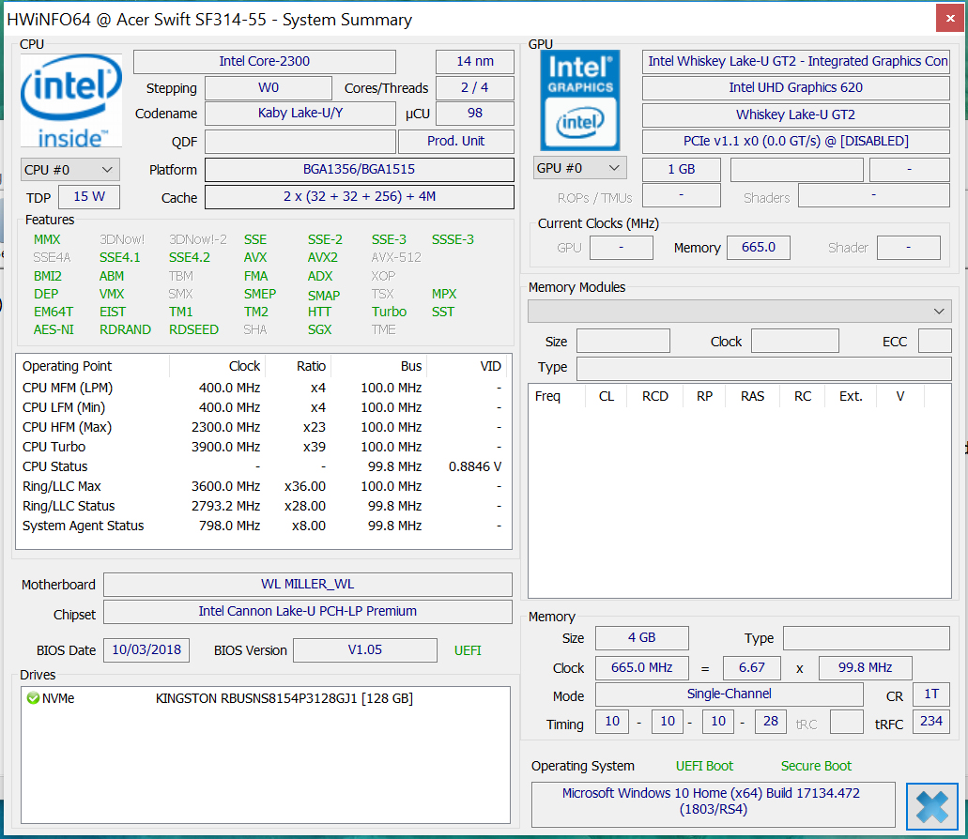Viewport: 968px width, 839px height.
Task: Click the tRFC 234 value field
Action: pos(931,721)
